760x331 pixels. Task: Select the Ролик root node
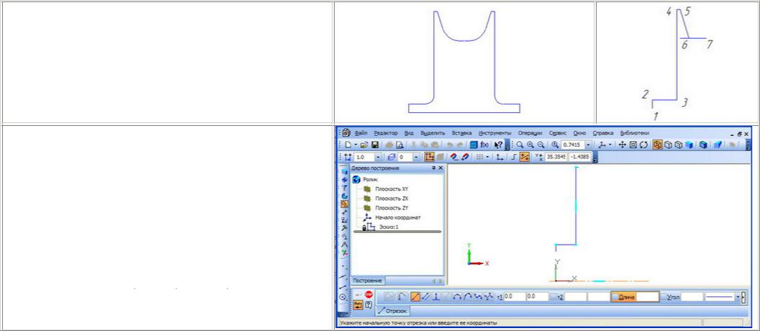coord(371,179)
